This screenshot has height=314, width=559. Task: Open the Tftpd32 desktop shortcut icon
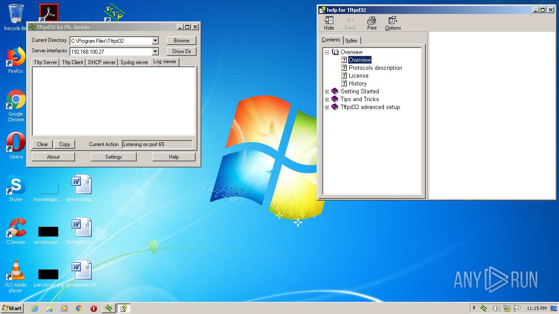click(114, 13)
